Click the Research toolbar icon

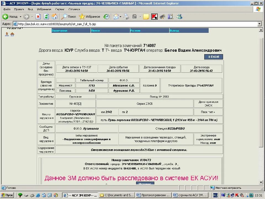coord(171,17)
